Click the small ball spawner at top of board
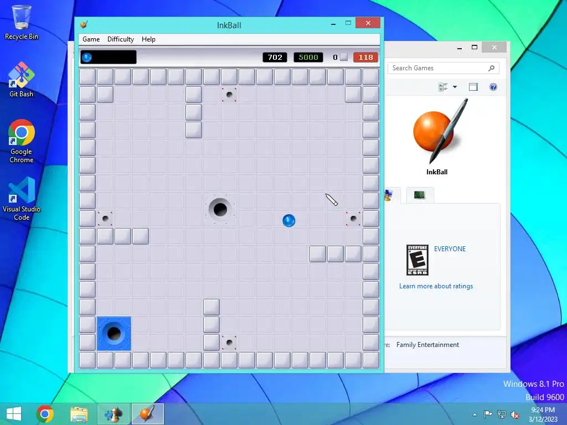 point(229,95)
